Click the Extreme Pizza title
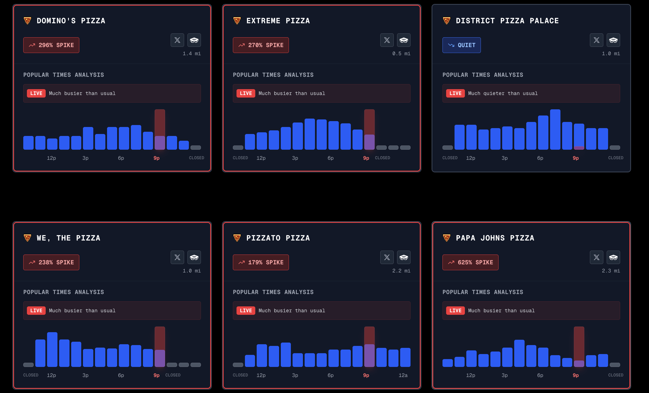Viewport: 649px width, 393px height. click(278, 21)
